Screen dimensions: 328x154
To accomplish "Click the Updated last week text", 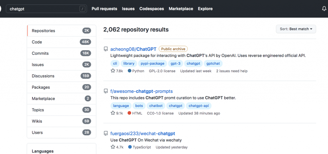I will (x=196, y=71).
